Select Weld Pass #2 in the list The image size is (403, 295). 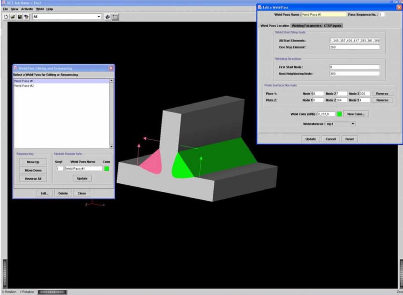coord(61,86)
